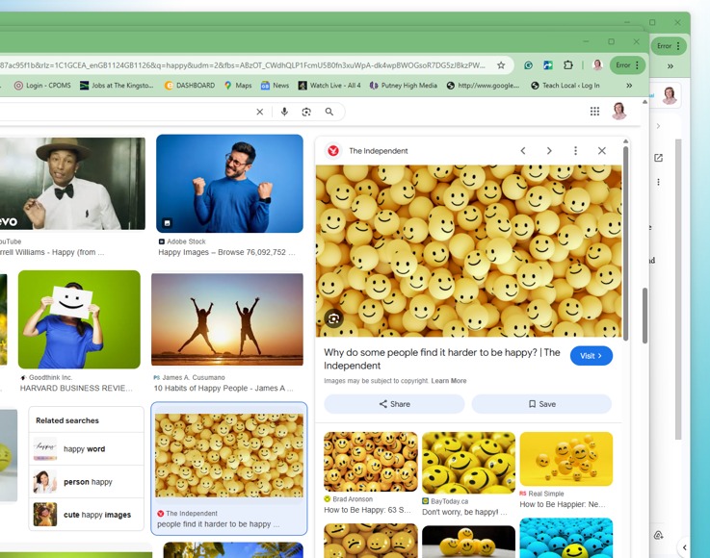Open the browser extensions puzzle icon
The height and width of the screenshot is (558, 710).
click(x=567, y=65)
